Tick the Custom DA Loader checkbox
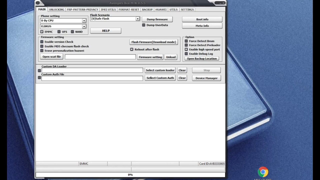Viewport: 320px width, 180px height. click(39, 70)
